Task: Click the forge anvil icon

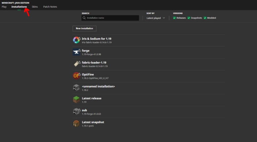Action: (76, 52)
